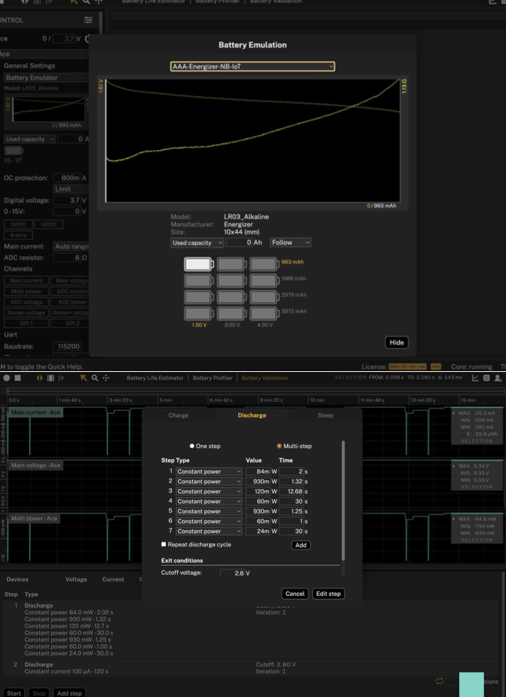Select the third battery in 993 mAh row
The width and height of the screenshot is (506, 697).
click(x=264, y=264)
